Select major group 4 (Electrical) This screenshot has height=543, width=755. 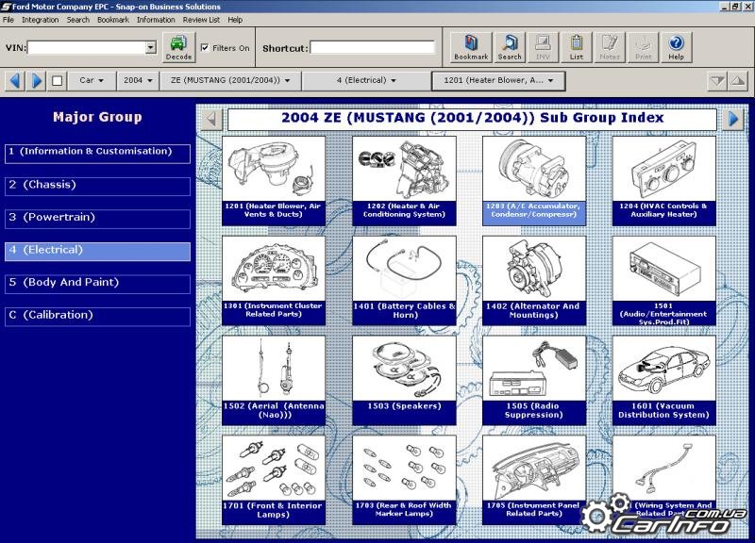pyautogui.click(x=98, y=252)
